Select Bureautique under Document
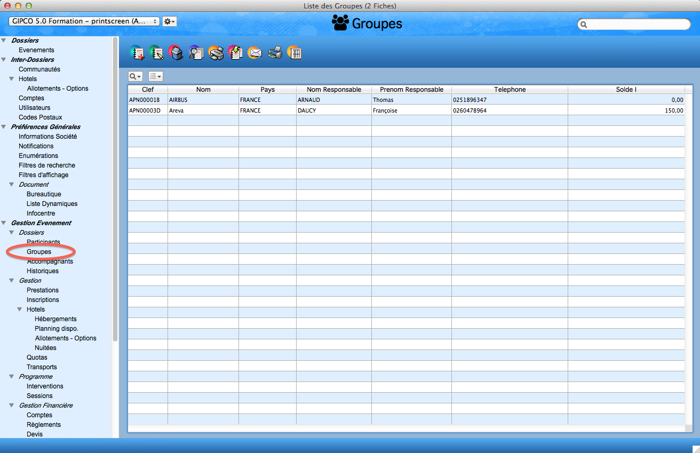 (44, 194)
